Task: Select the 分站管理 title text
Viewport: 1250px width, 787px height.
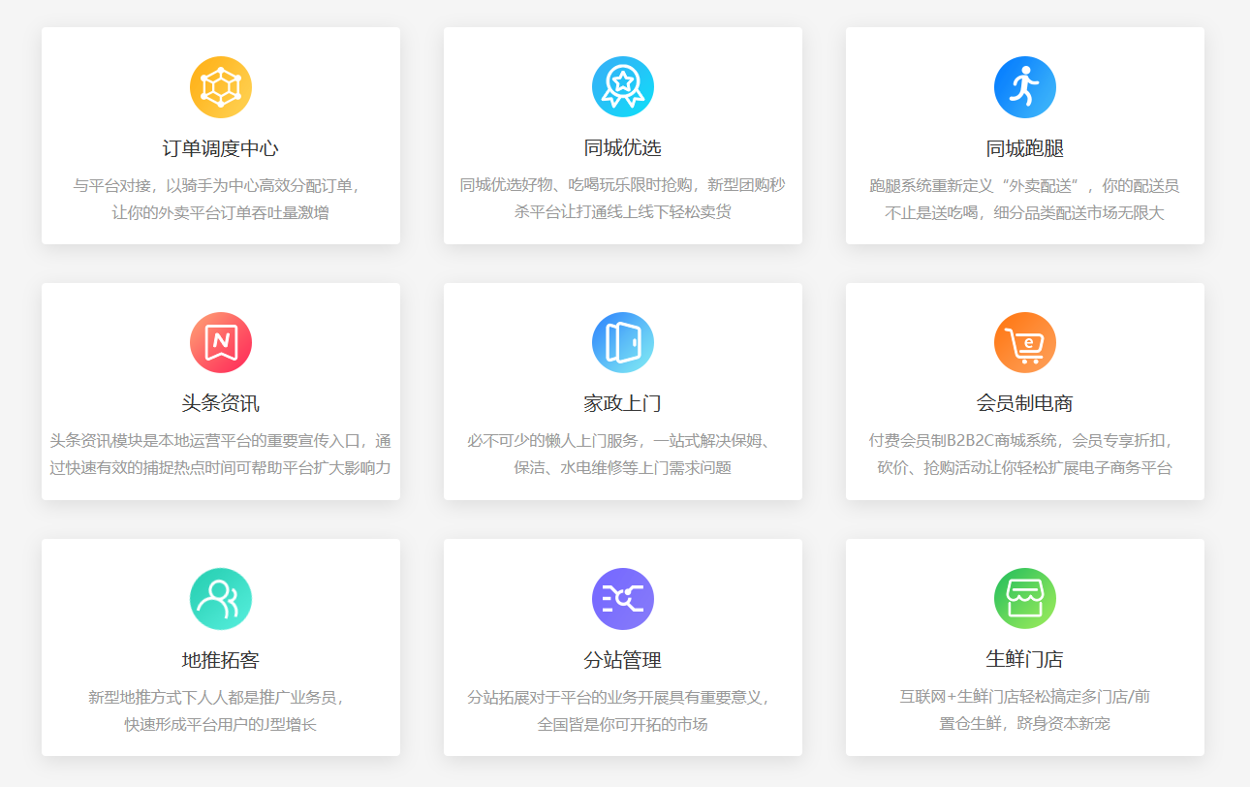Action: coord(623,660)
